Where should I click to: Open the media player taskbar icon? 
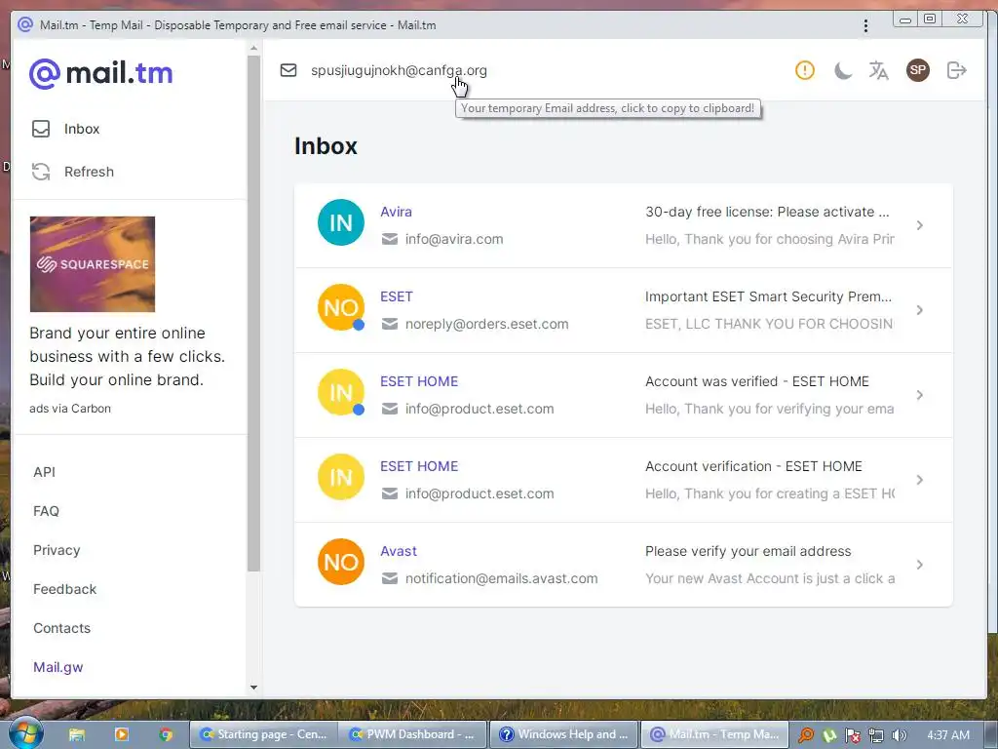point(121,734)
